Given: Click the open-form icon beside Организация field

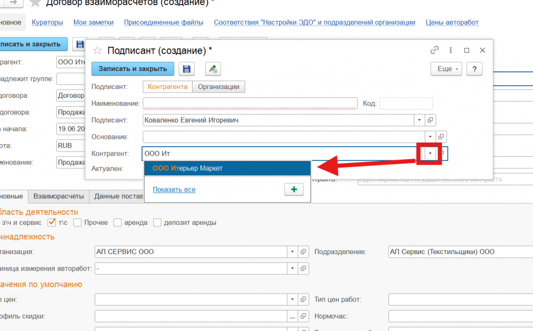Looking at the screenshot, I should point(304,252).
